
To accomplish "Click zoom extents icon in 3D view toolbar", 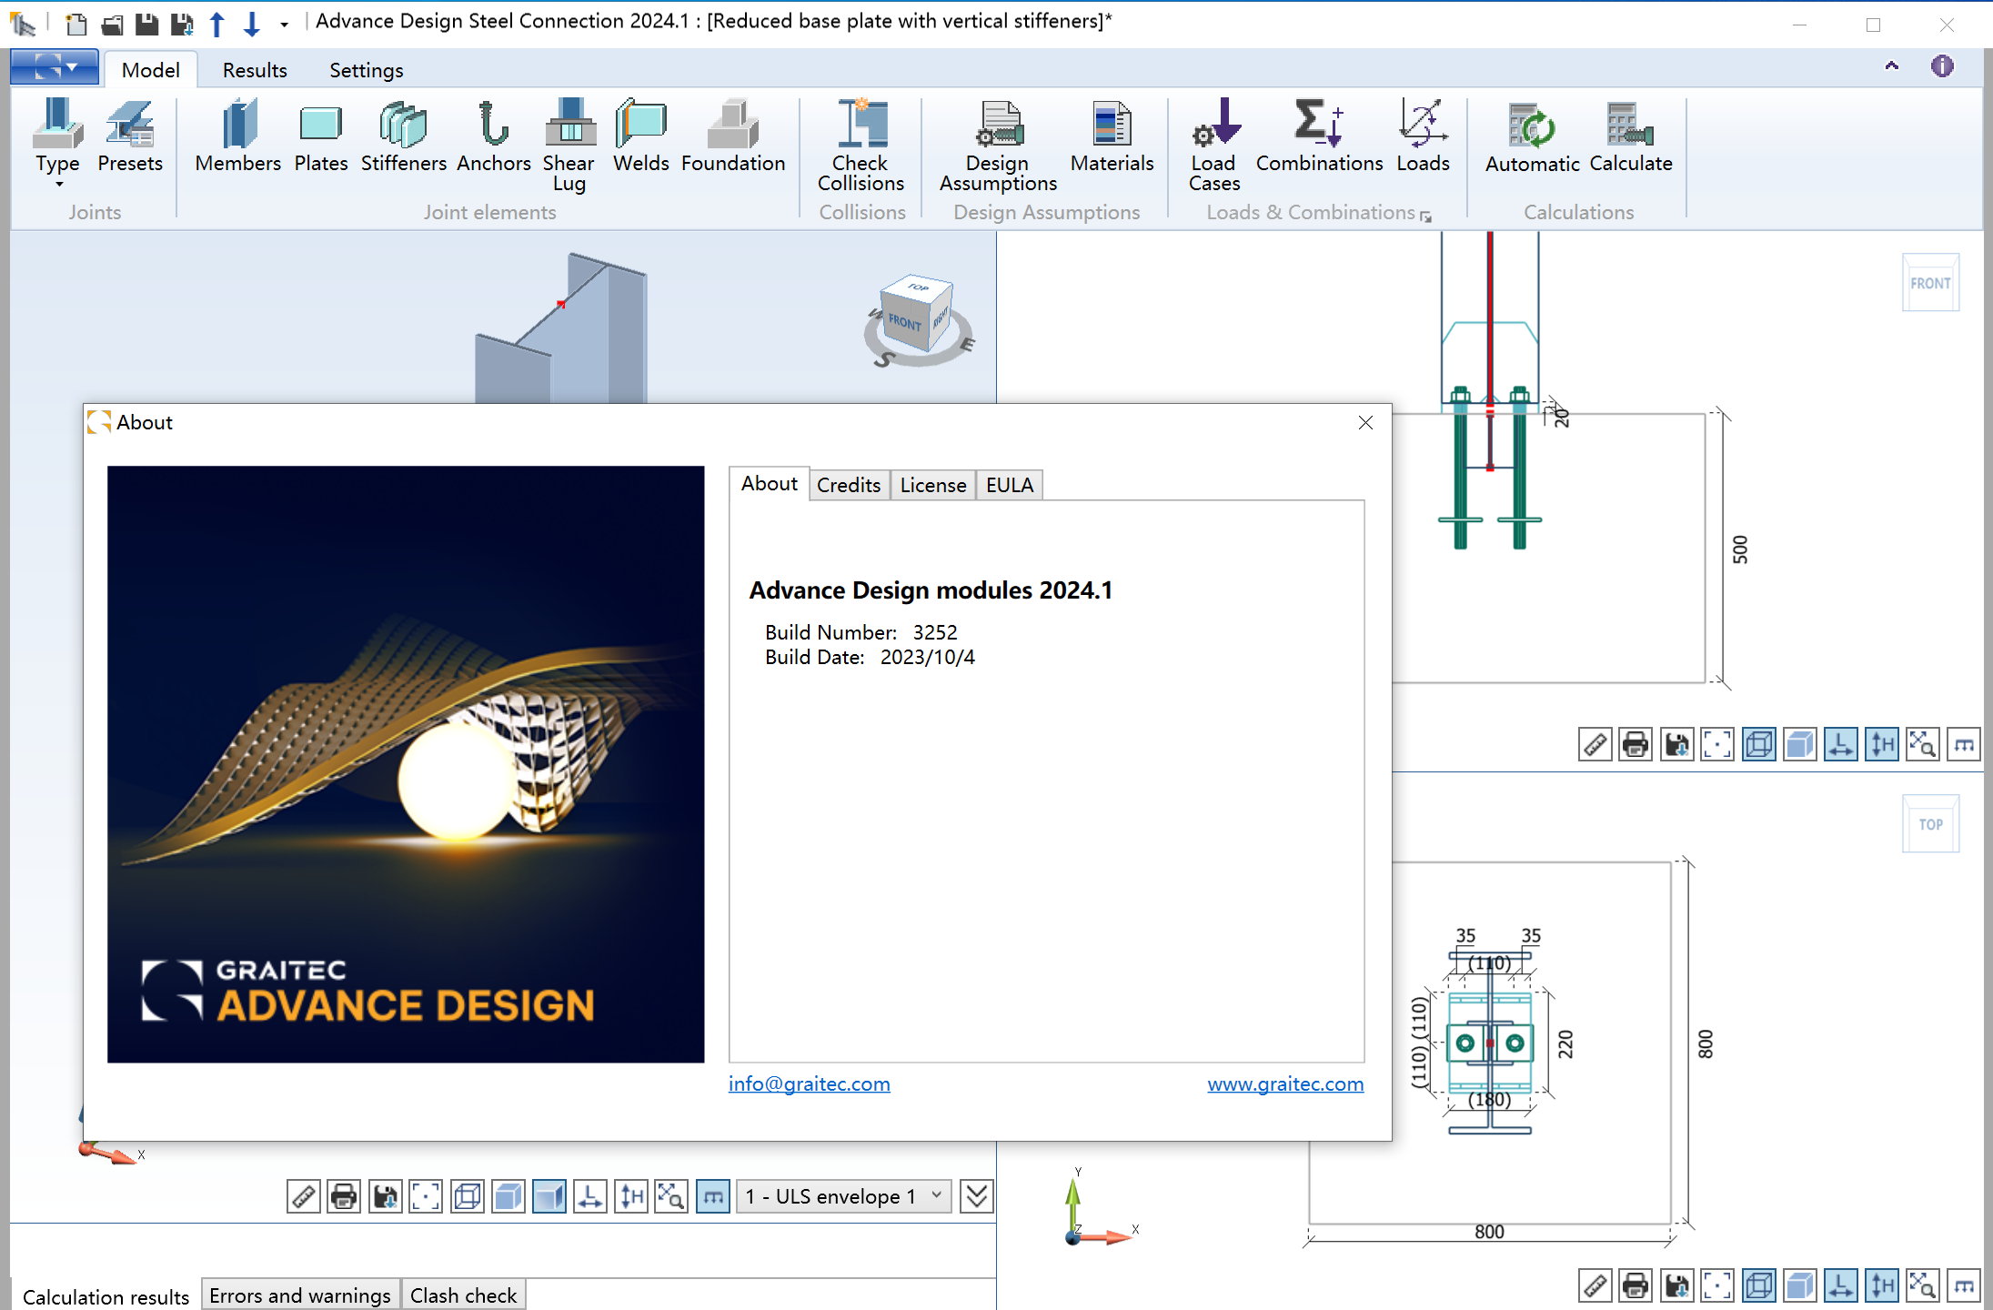I will coord(426,1196).
